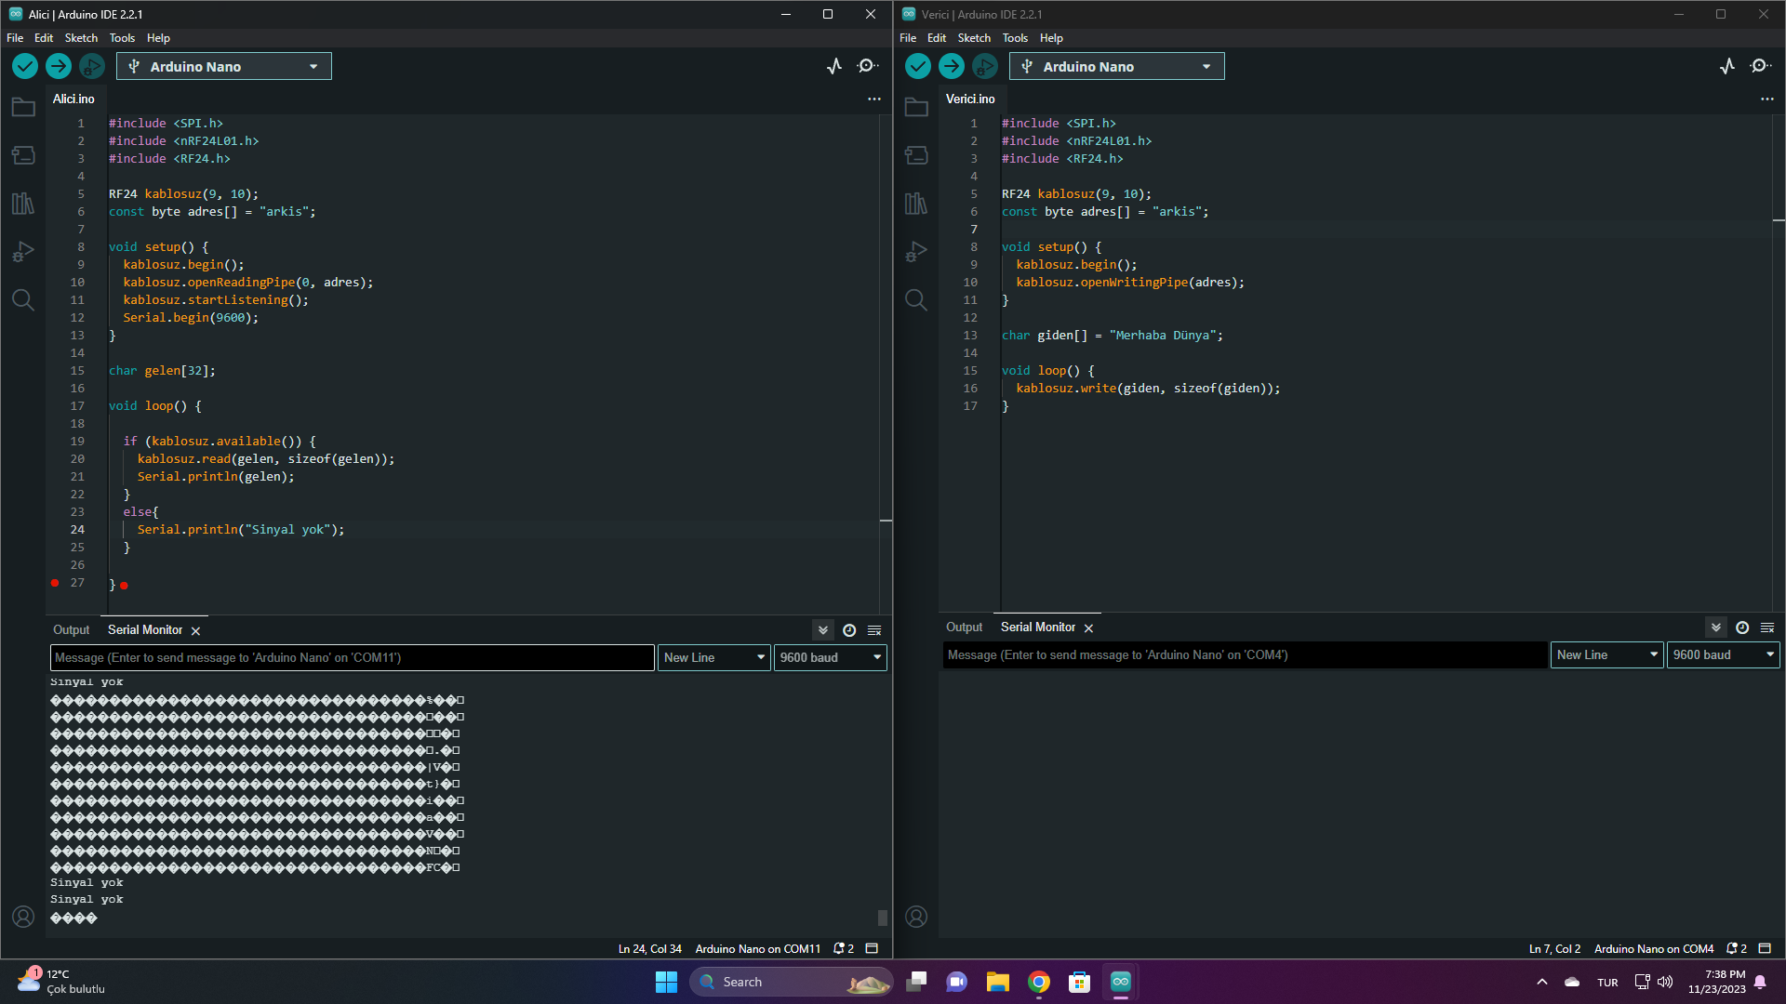Viewport: 1786px width, 1004px height.
Task: Open Serial Monitor icon in Verici toolbar
Action: 1760,66
